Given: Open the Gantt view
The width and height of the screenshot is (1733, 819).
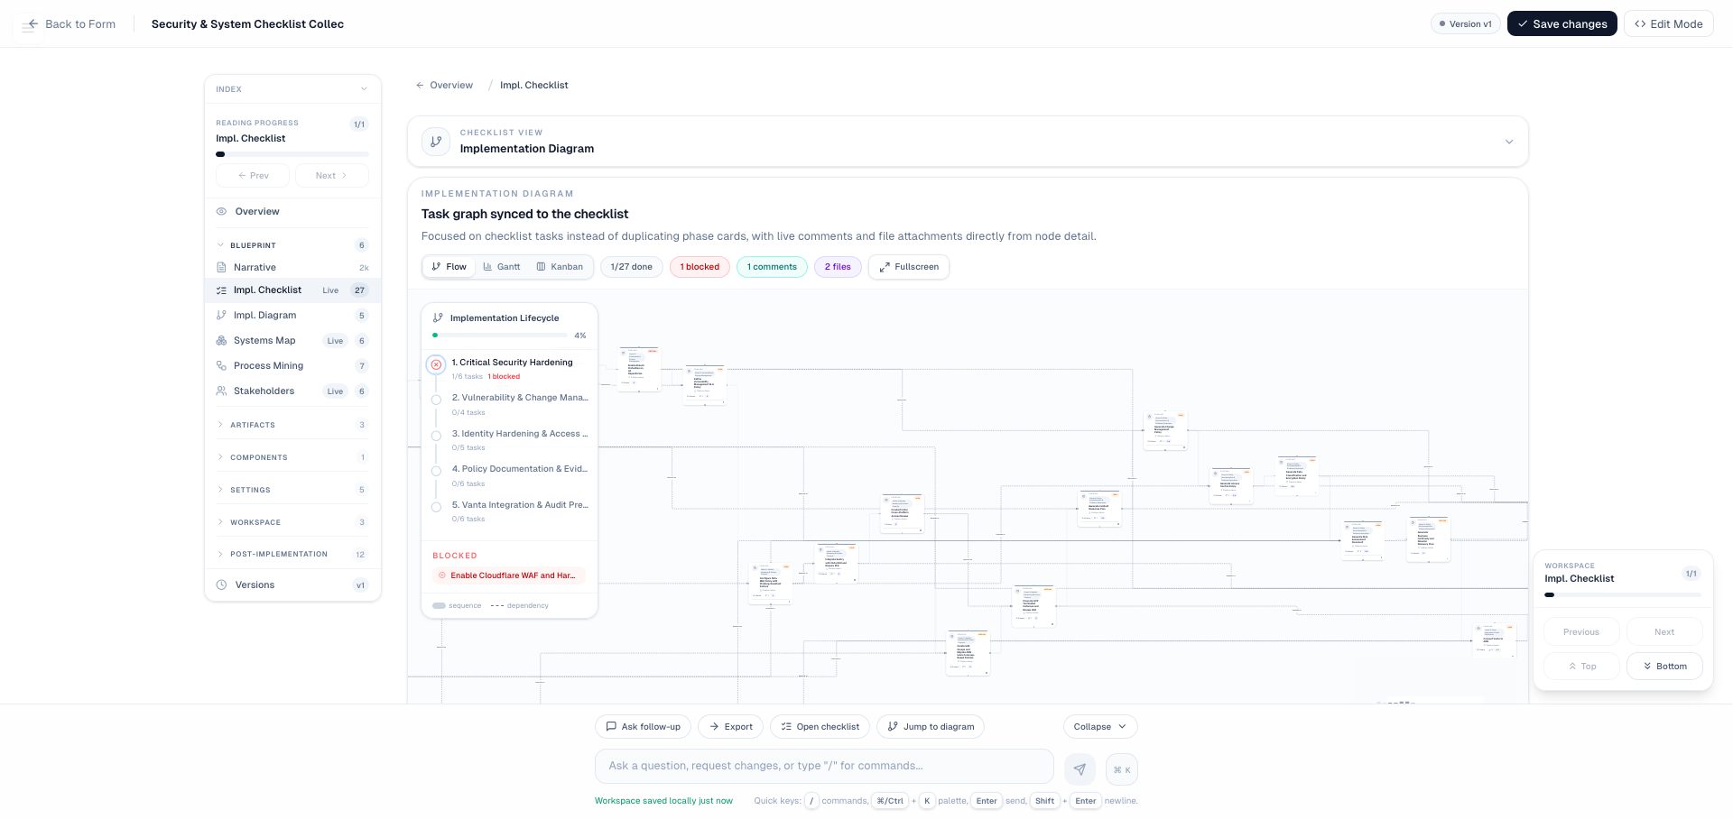Looking at the screenshot, I should (x=502, y=266).
